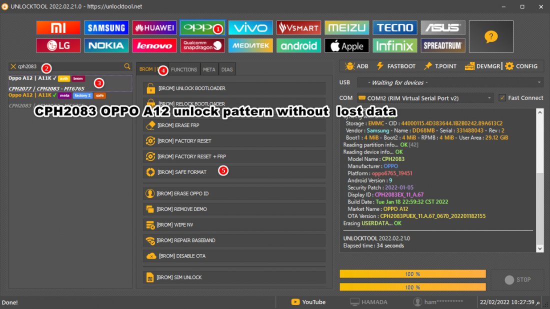
Task: Run BROM Safe Format
Action: pyautogui.click(x=234, y=172)
